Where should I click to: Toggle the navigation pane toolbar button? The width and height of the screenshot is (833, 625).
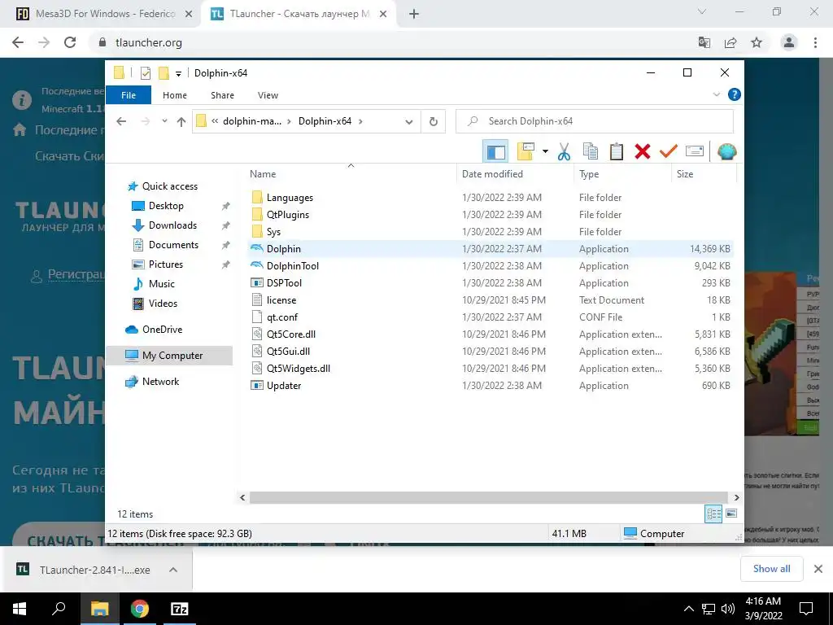[x=495, y=151]
